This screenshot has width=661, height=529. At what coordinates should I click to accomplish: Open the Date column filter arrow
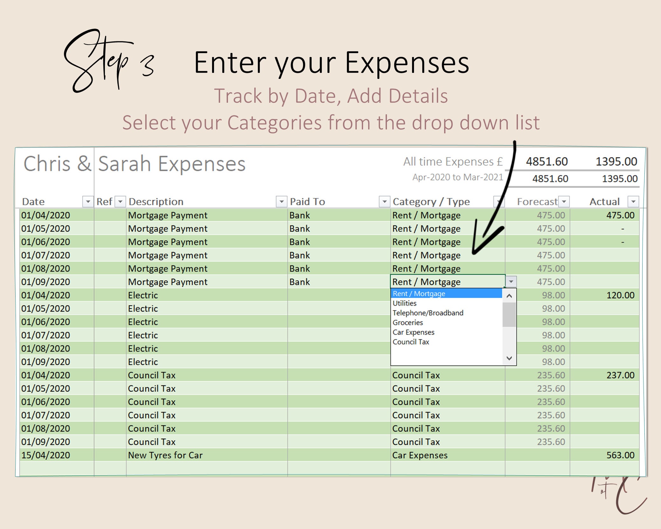[88, 201]
